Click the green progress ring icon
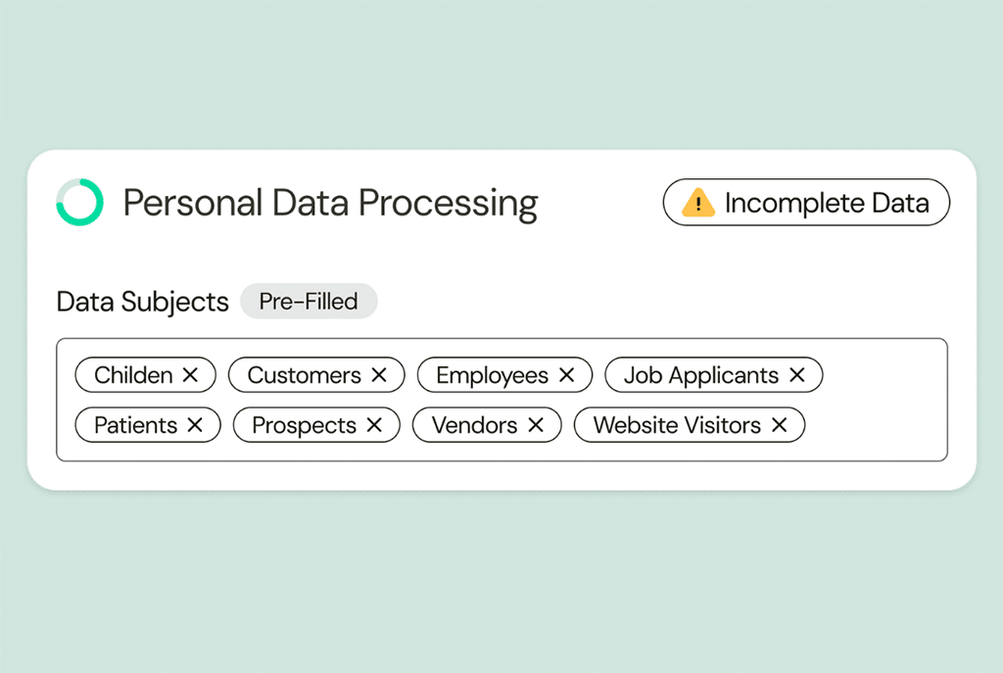The width and height of the screenshot is (1003, 673). point(79,203)
